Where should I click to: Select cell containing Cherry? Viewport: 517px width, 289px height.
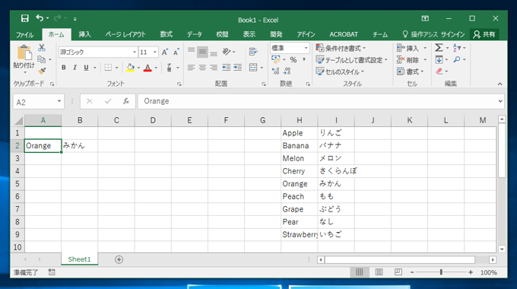[300, 171]
